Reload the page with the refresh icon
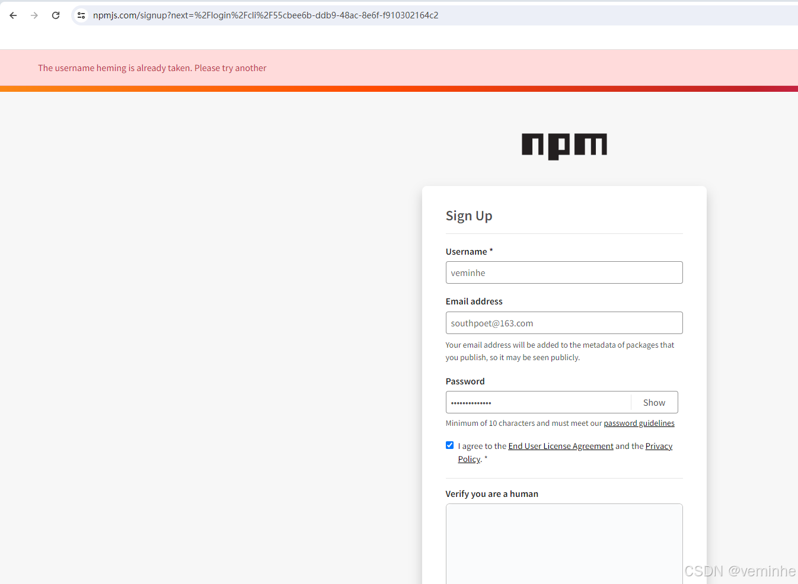The image size is (798, 584). [56, 15]
